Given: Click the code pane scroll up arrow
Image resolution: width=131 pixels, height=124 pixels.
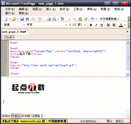Looking at the screenshot, I should click(x=128, y=42).
